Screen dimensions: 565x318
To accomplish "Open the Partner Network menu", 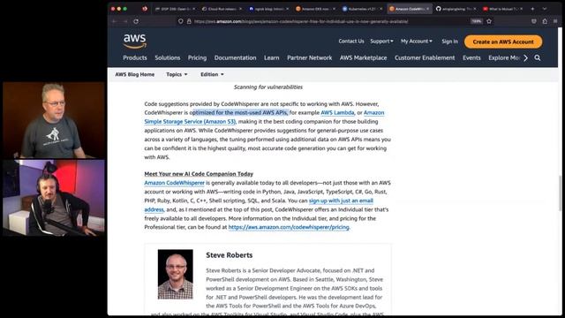I will [x=310, y=57].
